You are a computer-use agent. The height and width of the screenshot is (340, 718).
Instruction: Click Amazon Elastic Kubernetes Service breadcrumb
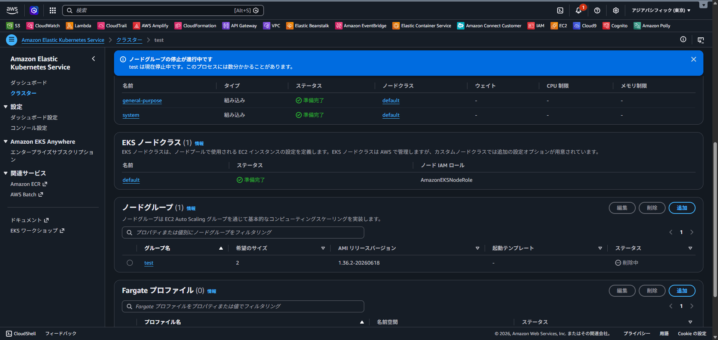pos(63,40)
